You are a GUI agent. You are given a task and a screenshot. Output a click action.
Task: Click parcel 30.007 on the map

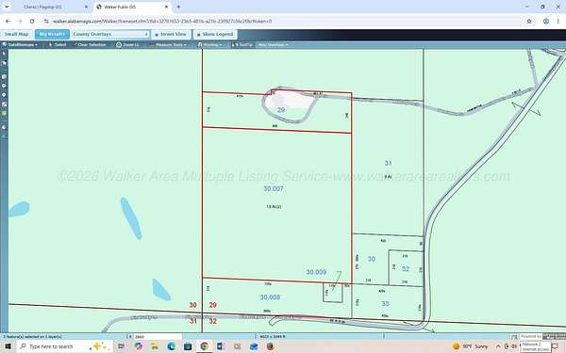tap(274, 189)
